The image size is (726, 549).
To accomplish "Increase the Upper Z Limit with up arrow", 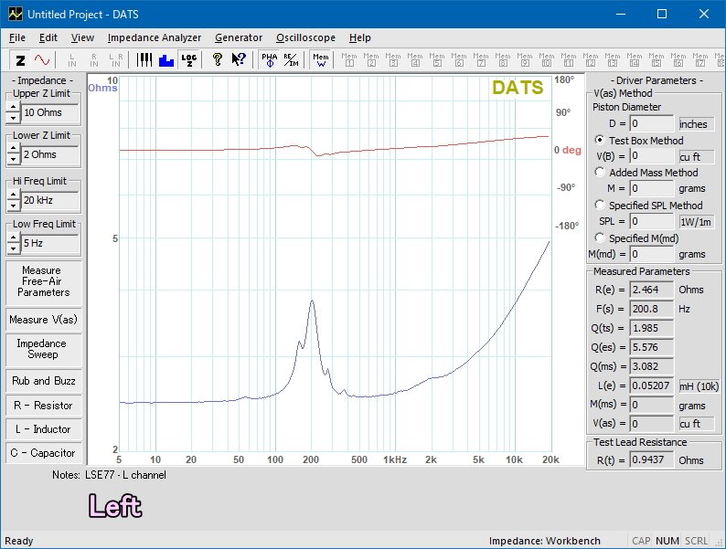I will click(14, 107).
